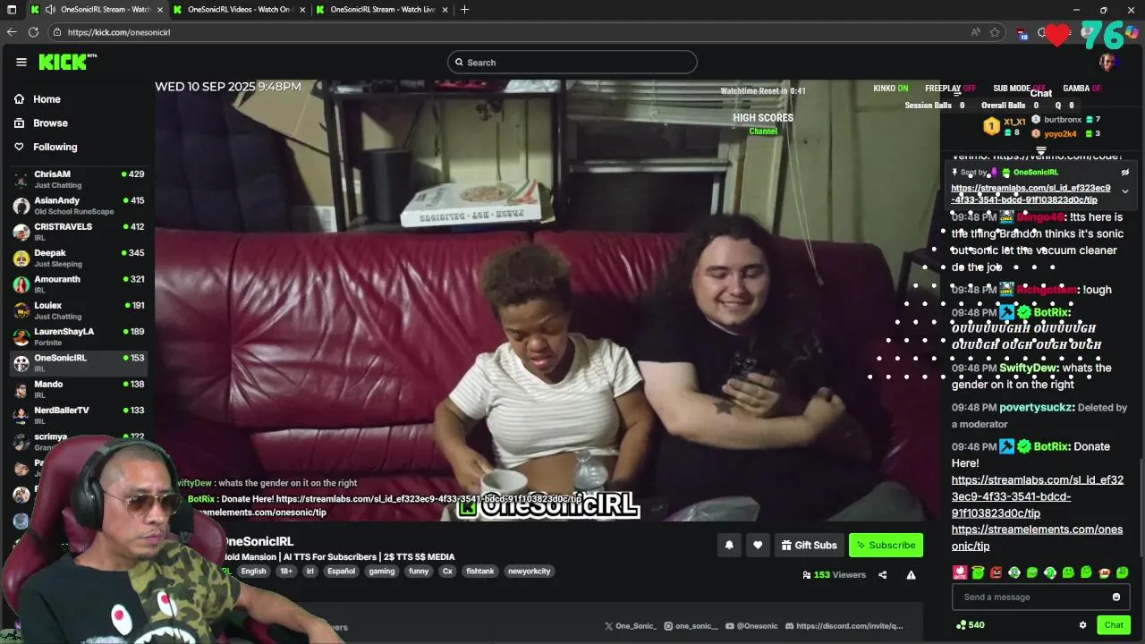
Task: Open the Kick hamburger sidebar menu
Action: 21,62
